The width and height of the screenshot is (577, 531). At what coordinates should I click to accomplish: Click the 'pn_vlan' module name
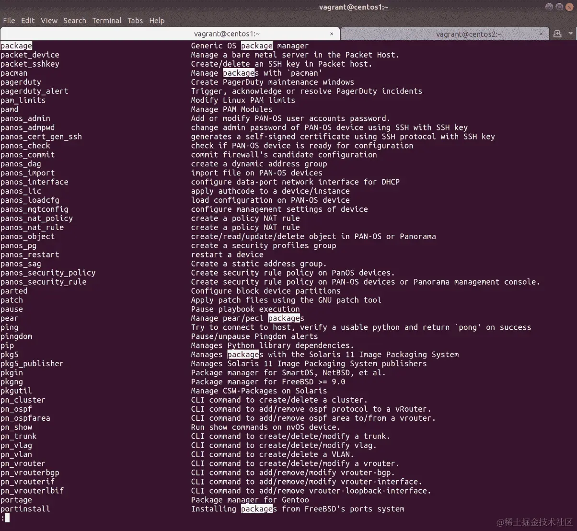click(x=16, y=455)
